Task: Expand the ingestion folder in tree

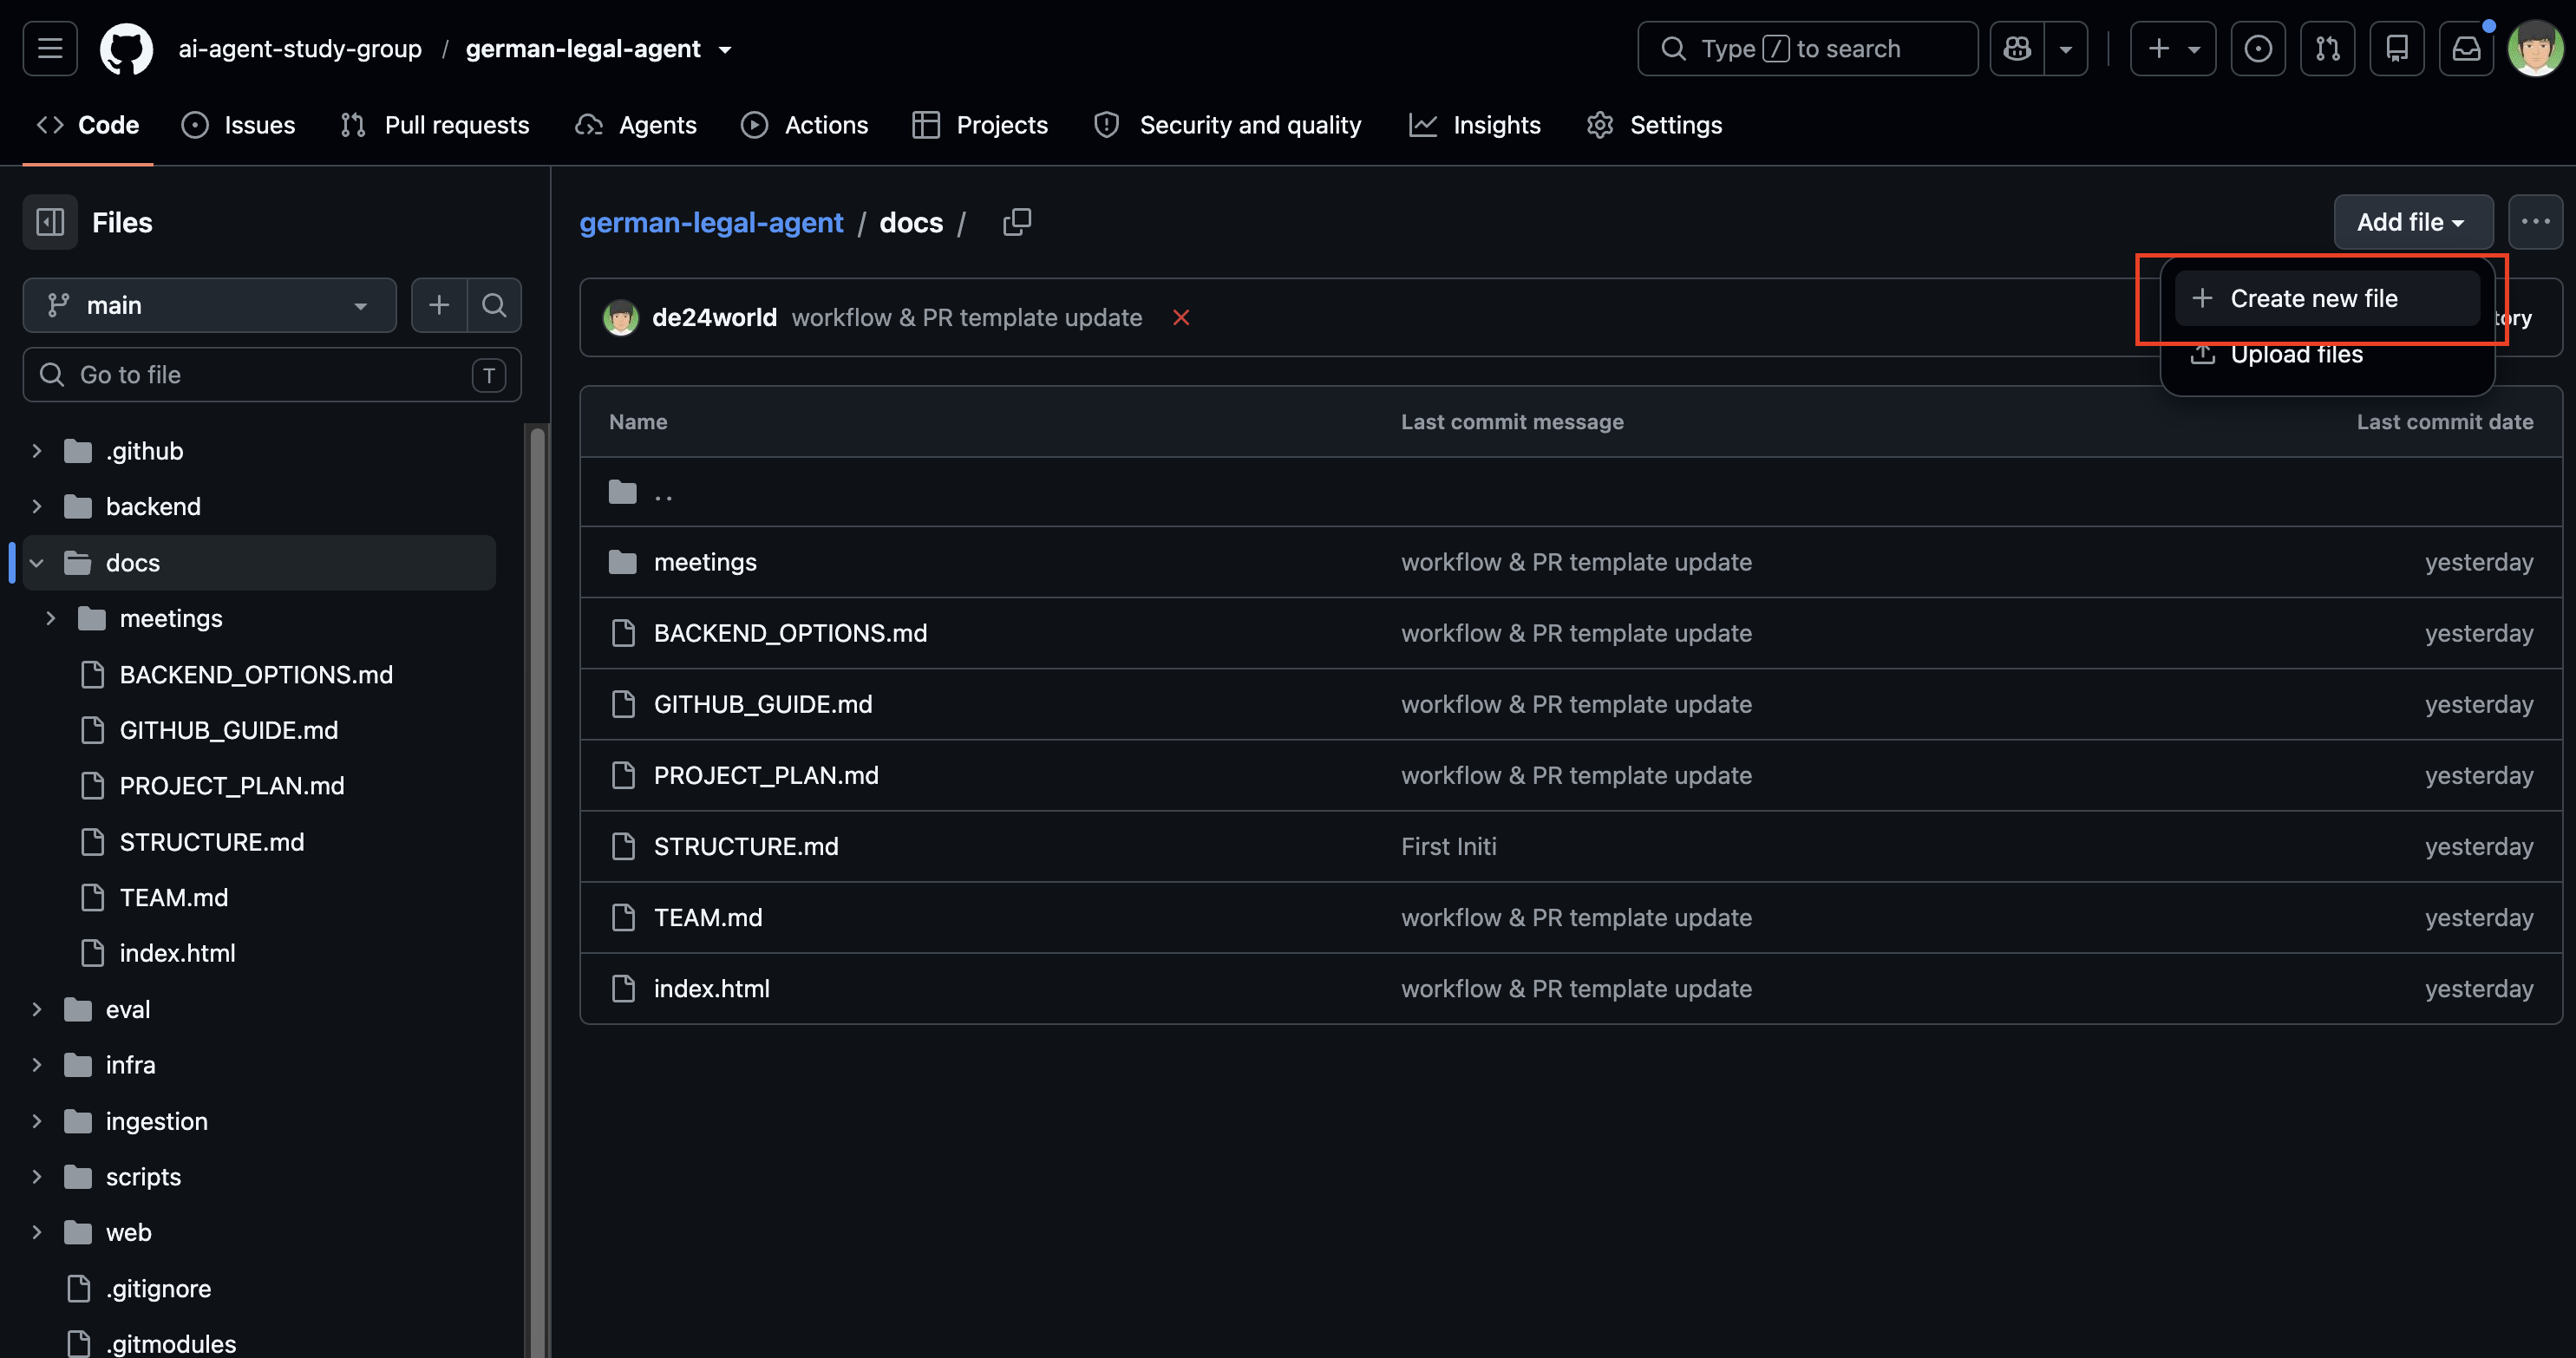Action: [x=37, y=1121]
